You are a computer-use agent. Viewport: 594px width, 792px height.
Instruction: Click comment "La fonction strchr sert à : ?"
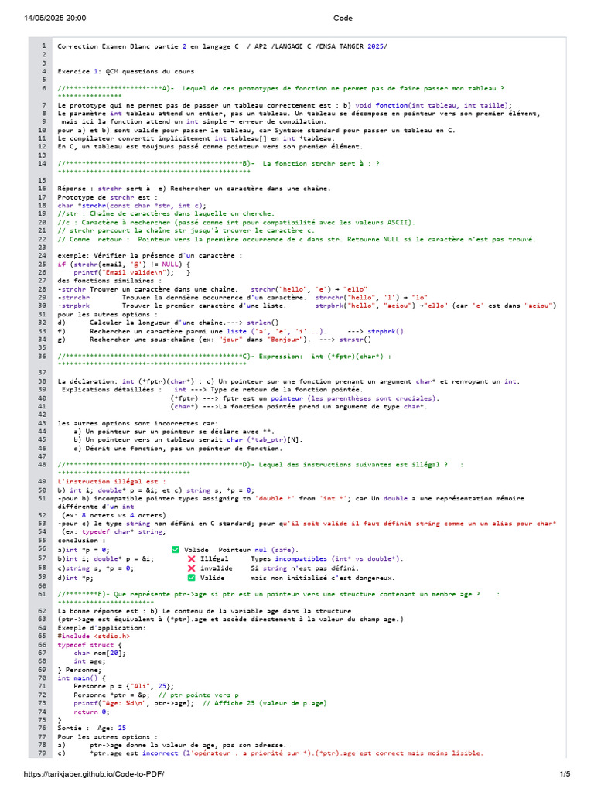pyautogui.click(x=321, y=164)
